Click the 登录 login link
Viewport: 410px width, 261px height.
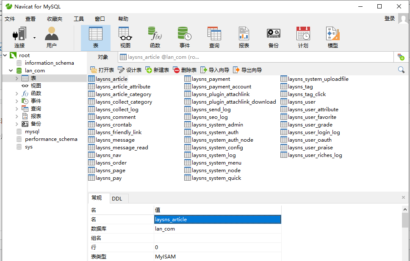pos(389,19)
